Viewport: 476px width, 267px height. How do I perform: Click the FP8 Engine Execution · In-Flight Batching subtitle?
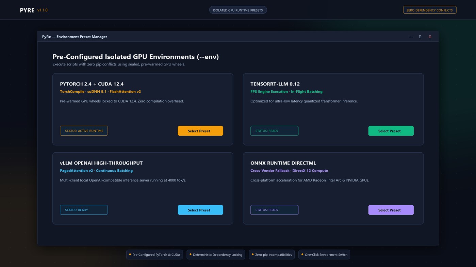[x=286, y=92]
